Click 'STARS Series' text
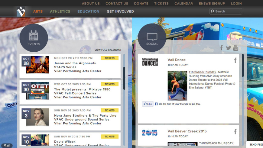 [x=65, y=67]
